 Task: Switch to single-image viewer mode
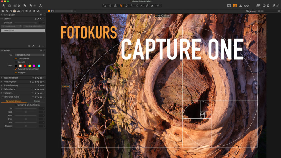coord(53,11)
